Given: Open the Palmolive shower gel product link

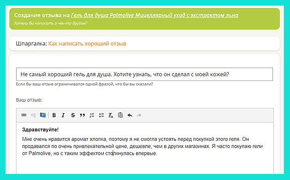Looking at the screenshot, I should (155, 15).
